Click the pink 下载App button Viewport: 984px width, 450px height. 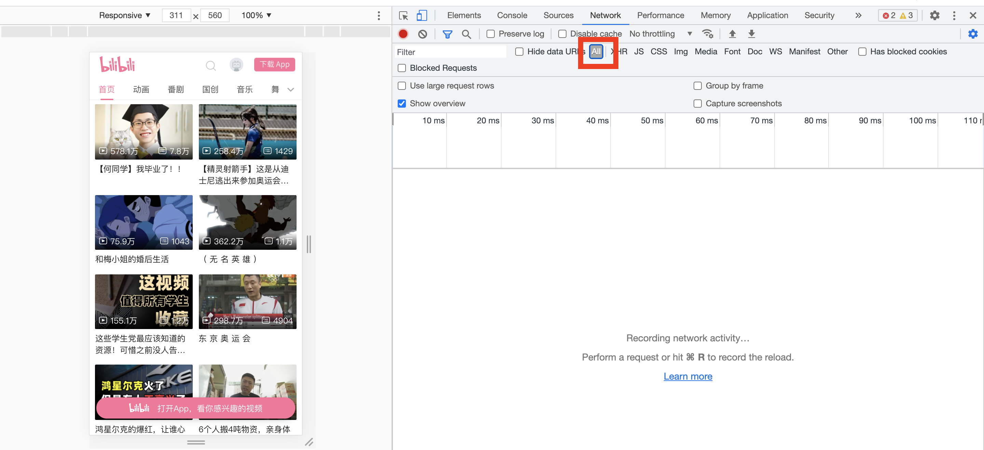[x=274, y=64]
